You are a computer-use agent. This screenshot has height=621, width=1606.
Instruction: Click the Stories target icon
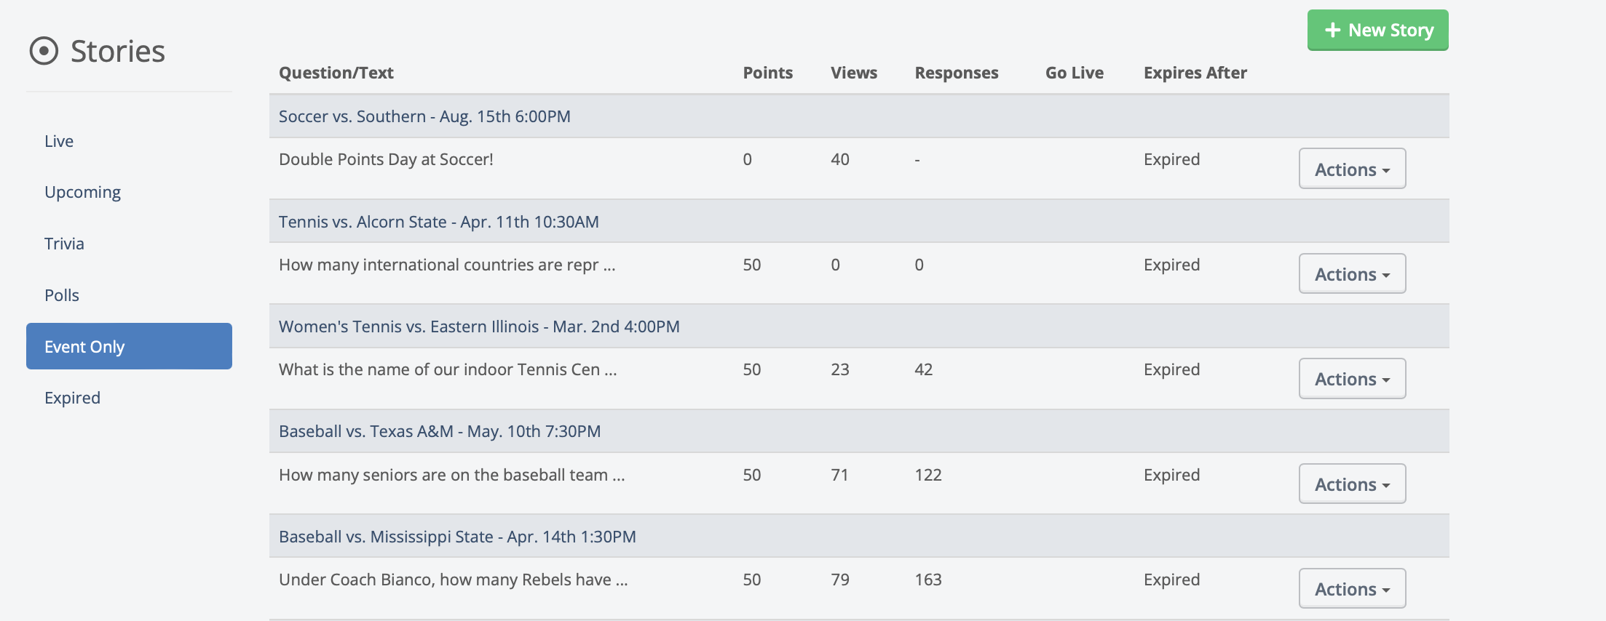(x=44, y=51)
